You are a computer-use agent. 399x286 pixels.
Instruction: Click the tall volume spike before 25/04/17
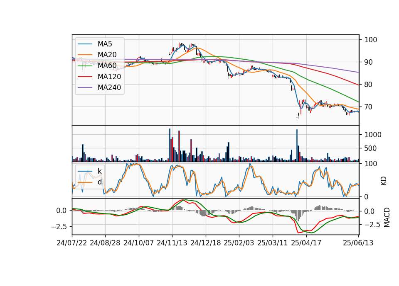[x=297, y=145]
